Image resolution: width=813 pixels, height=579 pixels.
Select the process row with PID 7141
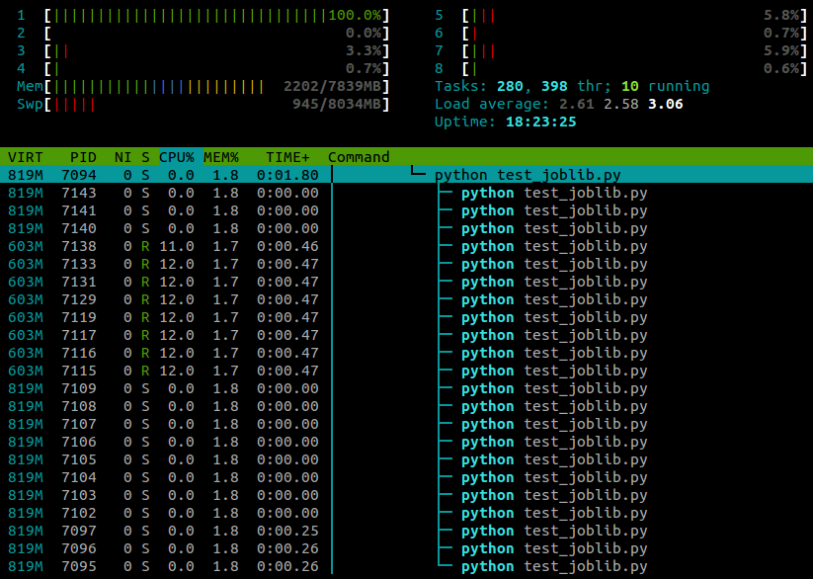click(x=407, y=210)
